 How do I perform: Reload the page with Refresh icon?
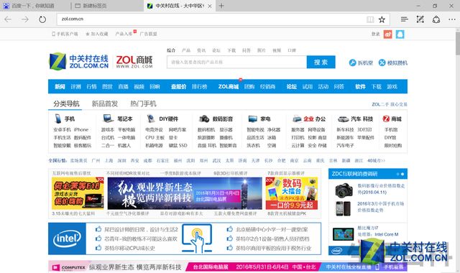pos(42,19)
